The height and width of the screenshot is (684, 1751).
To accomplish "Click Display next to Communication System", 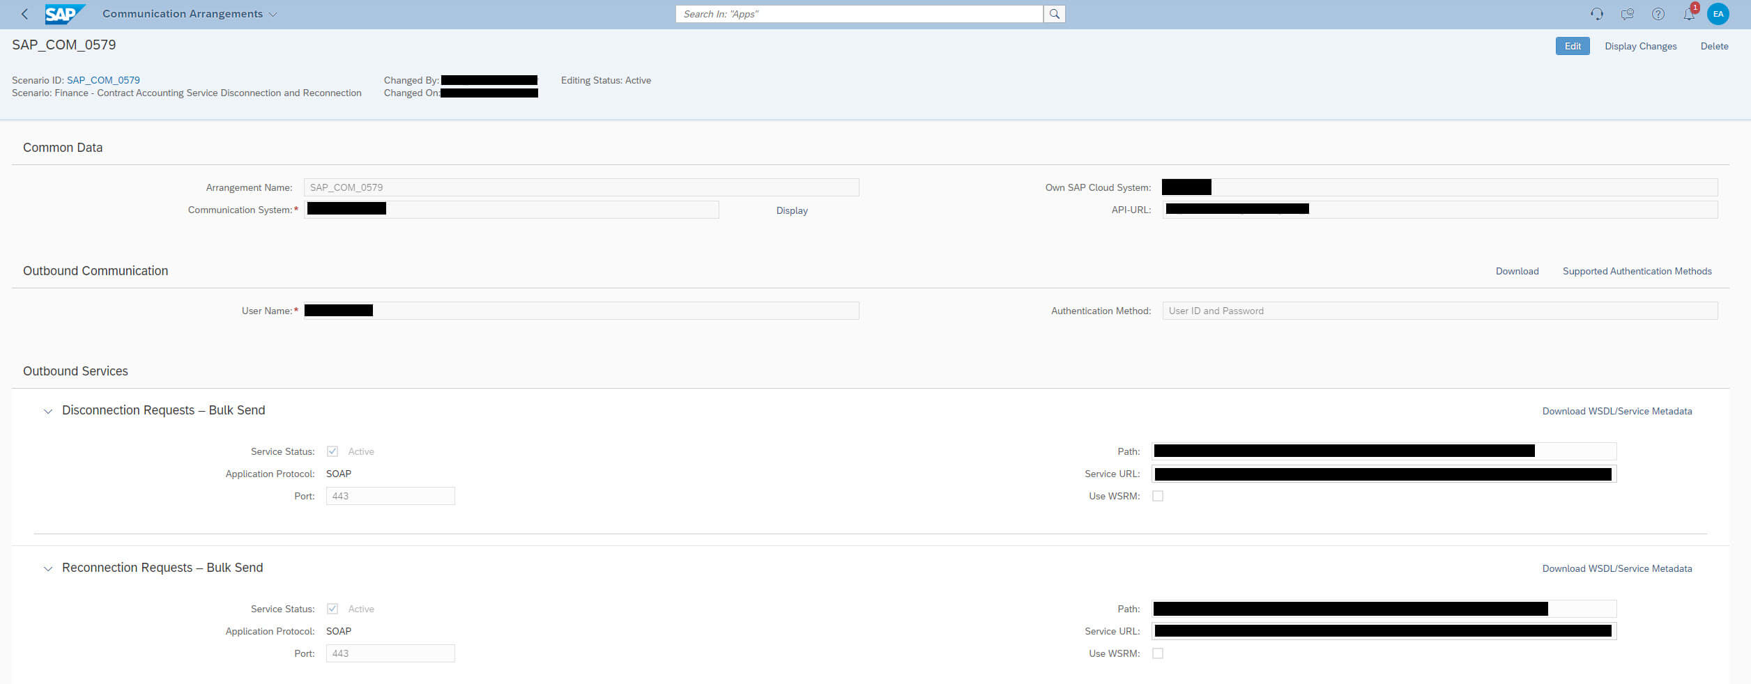I will (792, 210).
